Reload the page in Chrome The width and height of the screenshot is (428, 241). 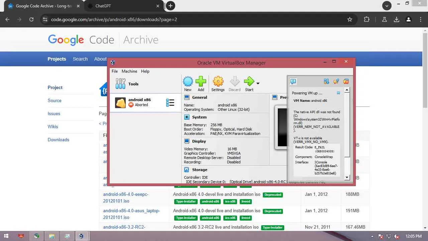point(31,19)
